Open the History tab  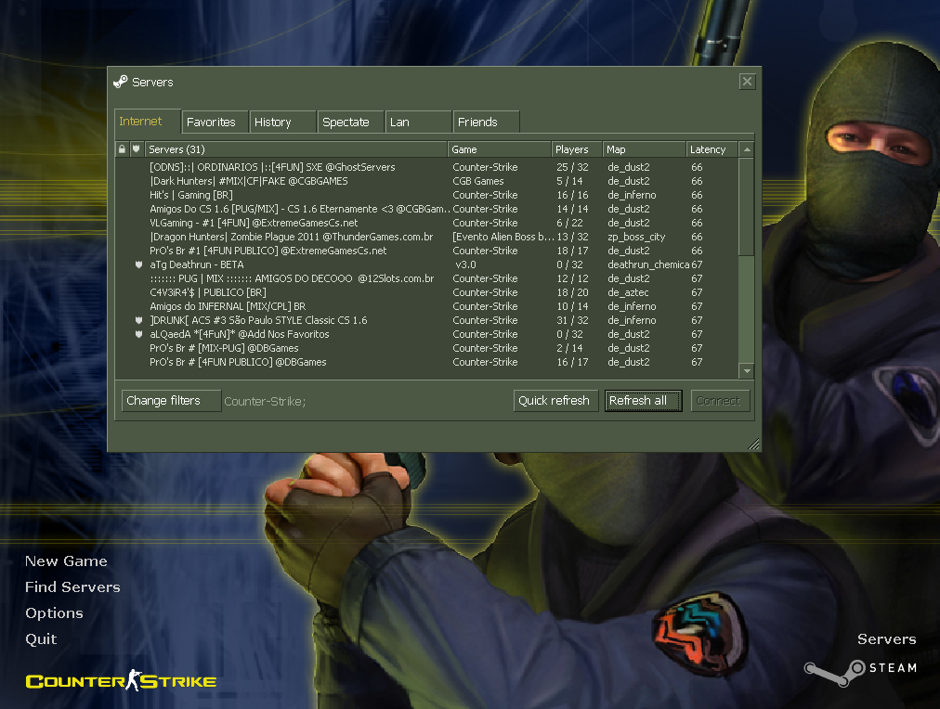pyautogui.click(x=282, y=122)
